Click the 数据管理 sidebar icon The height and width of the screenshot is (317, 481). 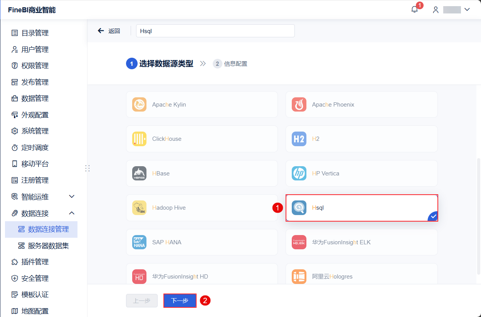click(15, 98)
